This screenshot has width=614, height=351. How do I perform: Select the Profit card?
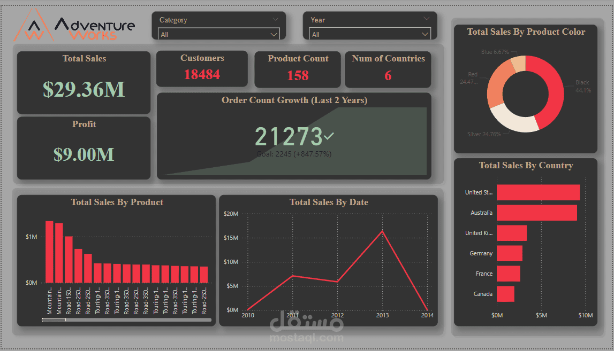(x=84, y=148)
